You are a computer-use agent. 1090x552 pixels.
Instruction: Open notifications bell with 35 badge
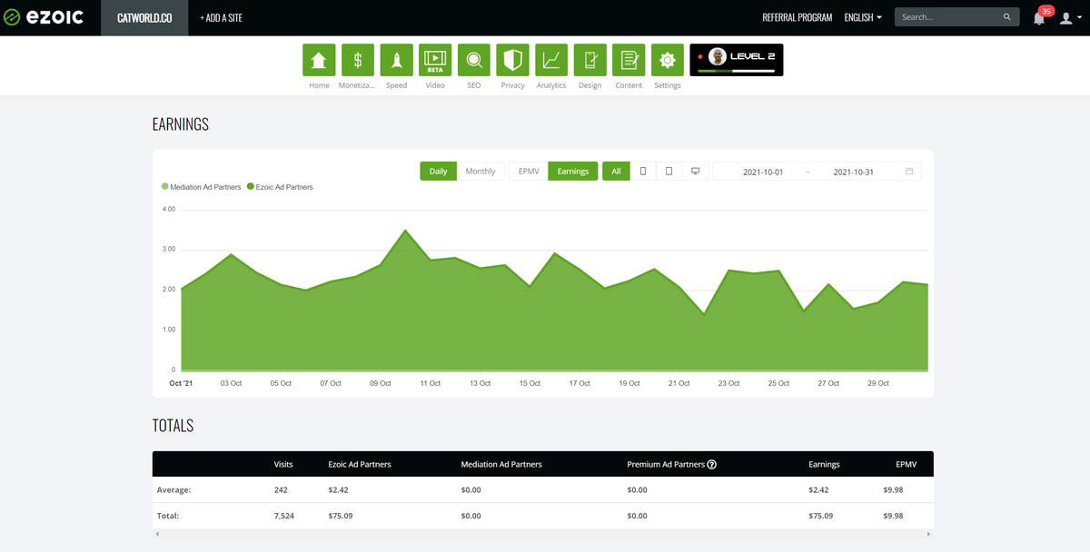1041,16
